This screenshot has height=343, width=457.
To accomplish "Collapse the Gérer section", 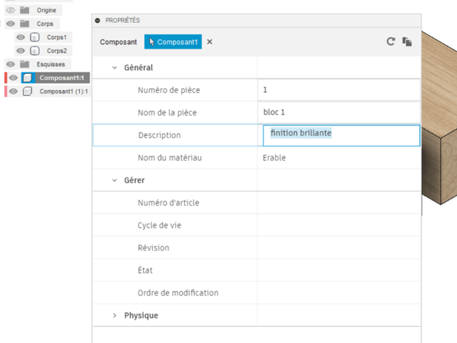I will pos(114,181).
